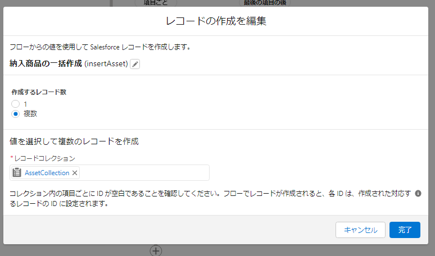Click the 完了 button

[x=405, y=230]
